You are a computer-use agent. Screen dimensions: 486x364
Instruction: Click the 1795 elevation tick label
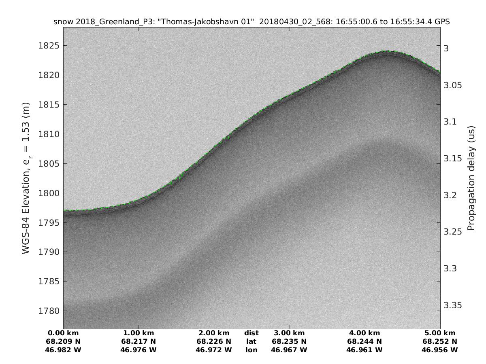(49, 223)
